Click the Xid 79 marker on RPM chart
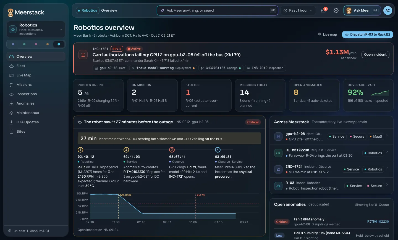Screen dimensions: 398x240 200,195
